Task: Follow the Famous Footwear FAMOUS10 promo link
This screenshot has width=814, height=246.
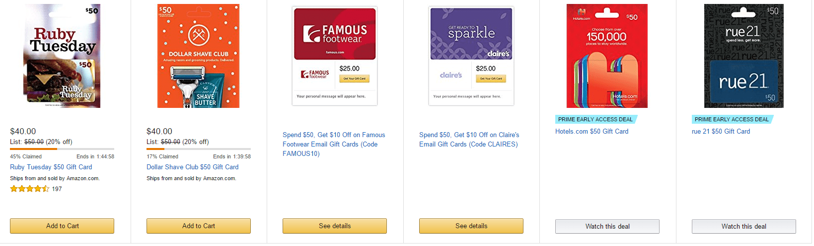Action: 333,144
